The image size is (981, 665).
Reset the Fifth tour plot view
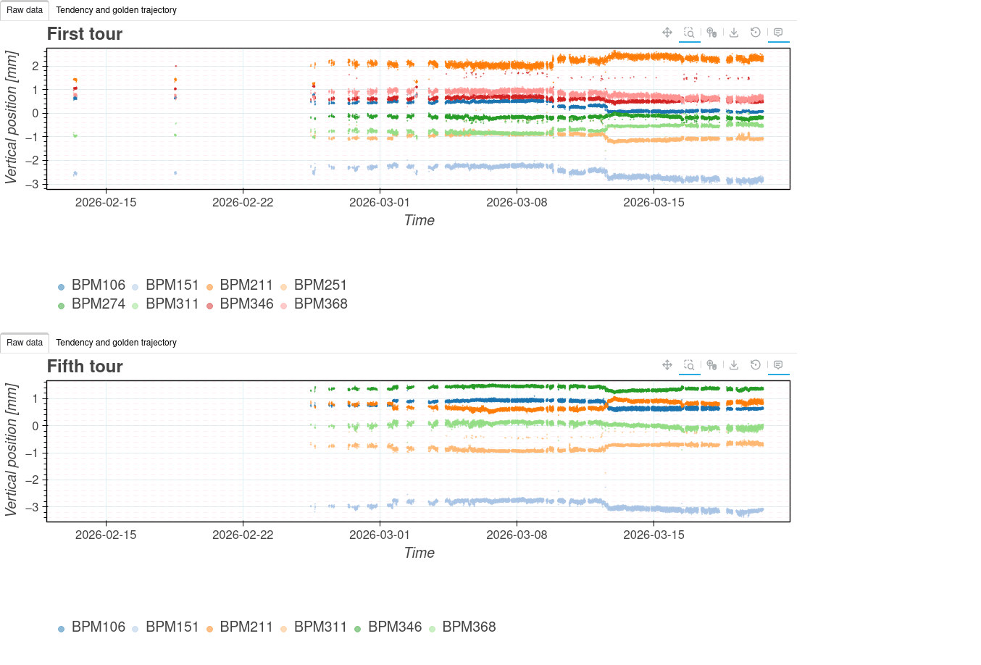756,365
